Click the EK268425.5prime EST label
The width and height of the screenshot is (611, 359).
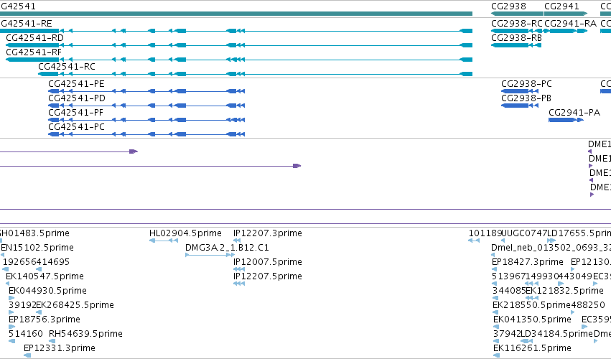click(x=75, y=305)
